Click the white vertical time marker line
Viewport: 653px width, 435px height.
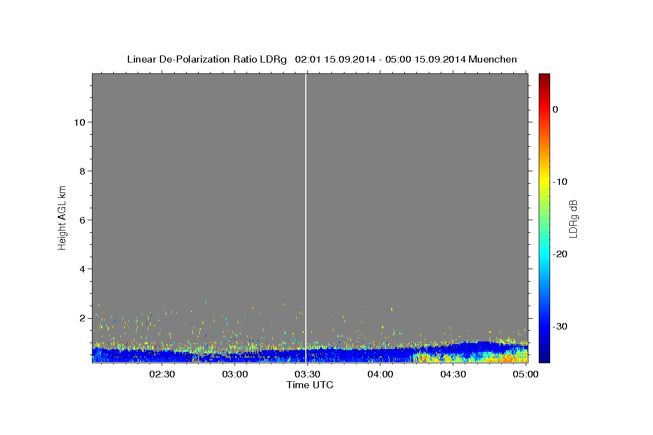pos(306,217)
